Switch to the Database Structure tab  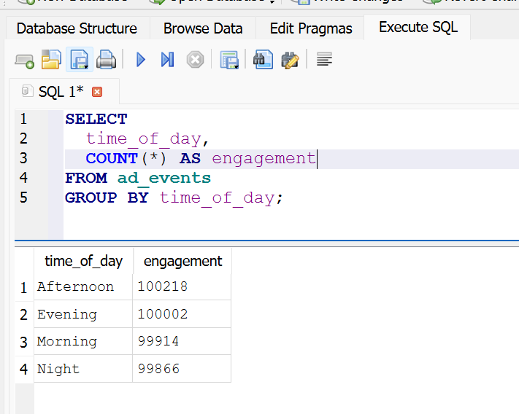(x=77, y=28)
